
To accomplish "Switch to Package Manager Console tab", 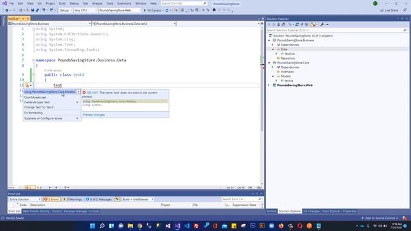I will (x=82, y=211).
